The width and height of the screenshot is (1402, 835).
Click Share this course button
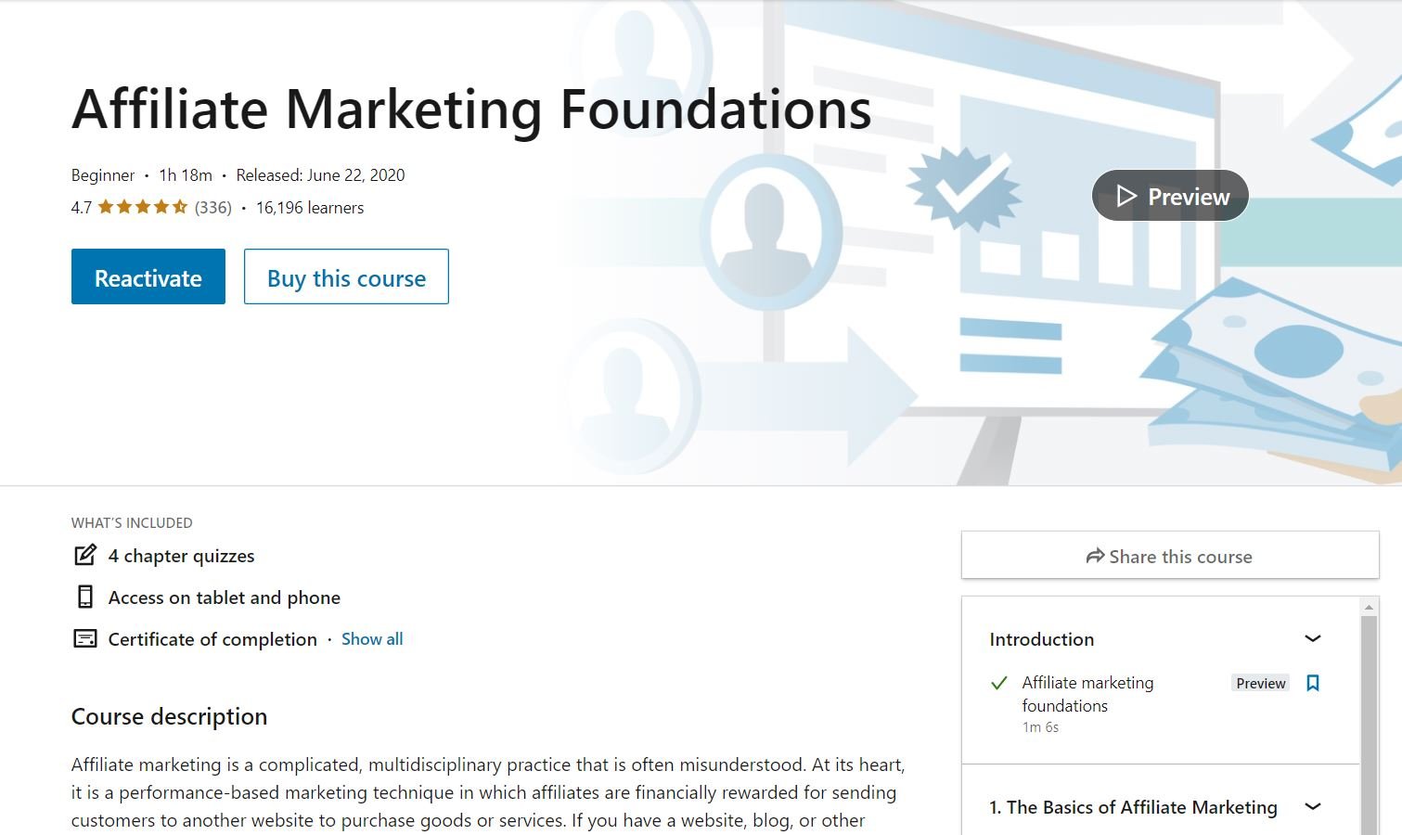1169,556
